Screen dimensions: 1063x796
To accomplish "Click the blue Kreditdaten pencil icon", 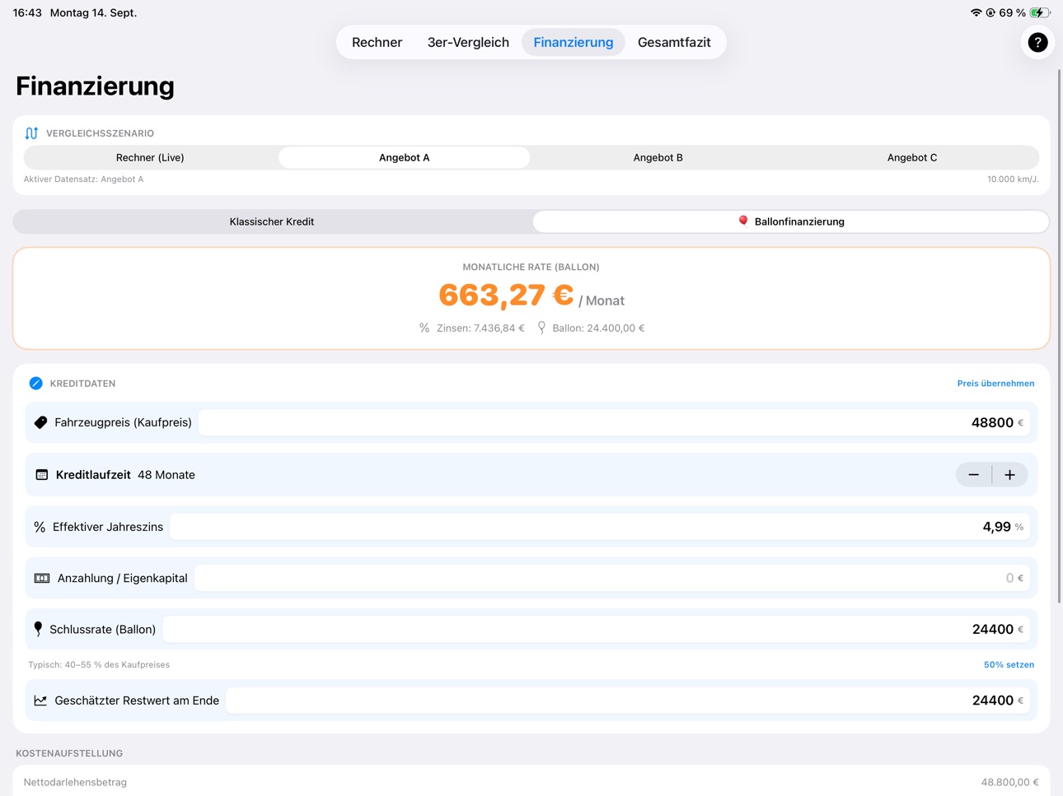I will (x=36, y=384).
